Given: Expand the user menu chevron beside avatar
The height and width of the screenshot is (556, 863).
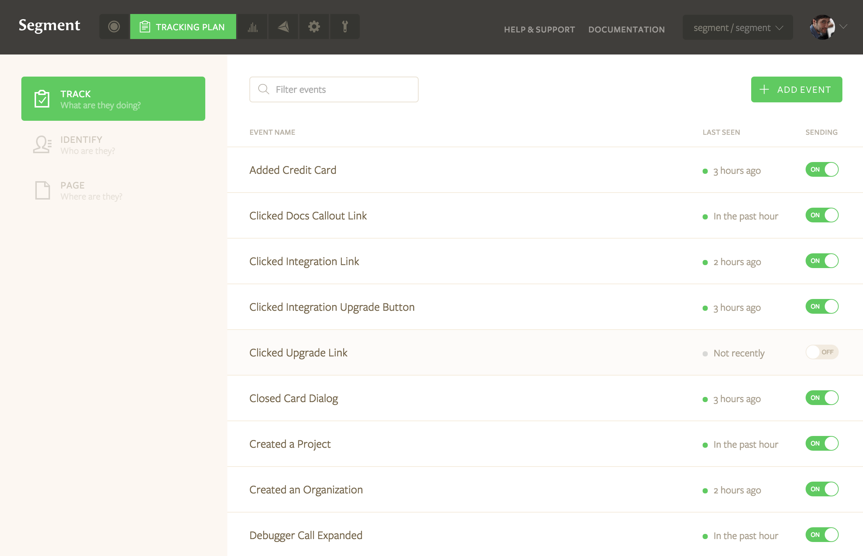Looking at the screenshot, I should 844,27.
